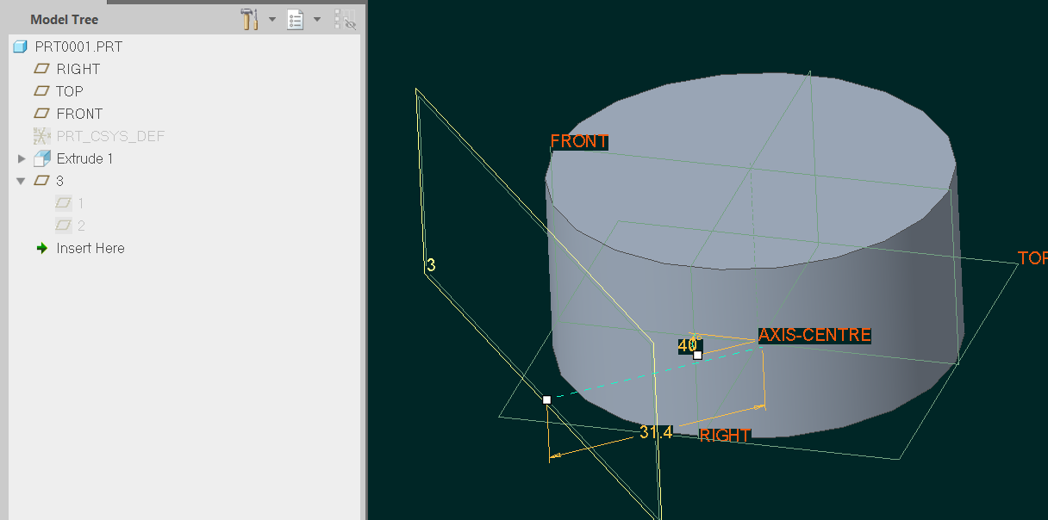Viewport: 1048px width, 520px height.
Task: Collapse the datum node labeled 3
Action: [x=22, y=180]
